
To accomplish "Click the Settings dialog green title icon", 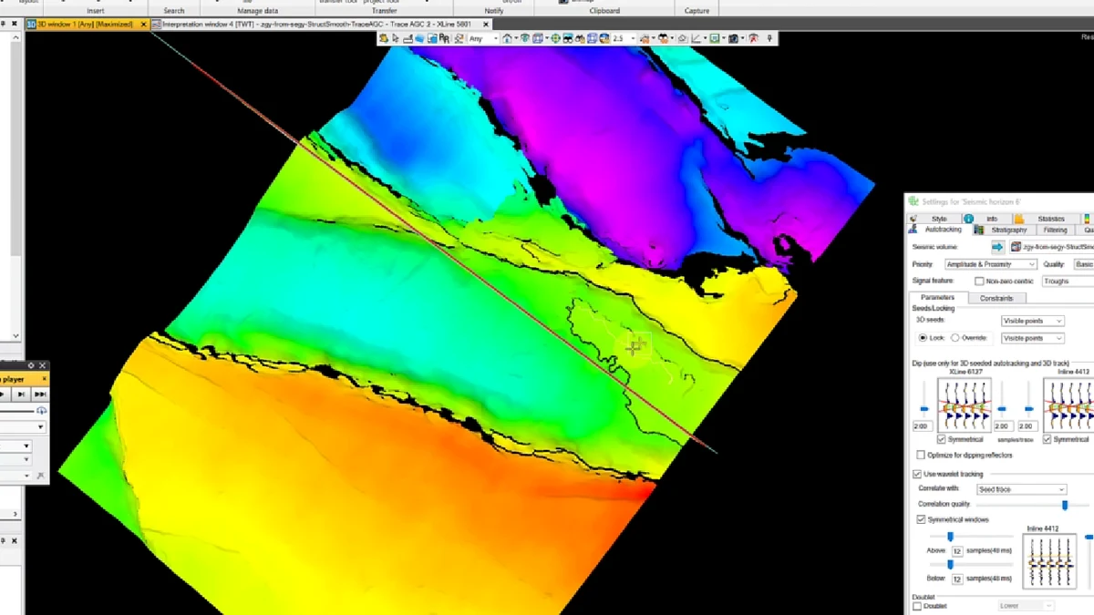I will [913, 201].
